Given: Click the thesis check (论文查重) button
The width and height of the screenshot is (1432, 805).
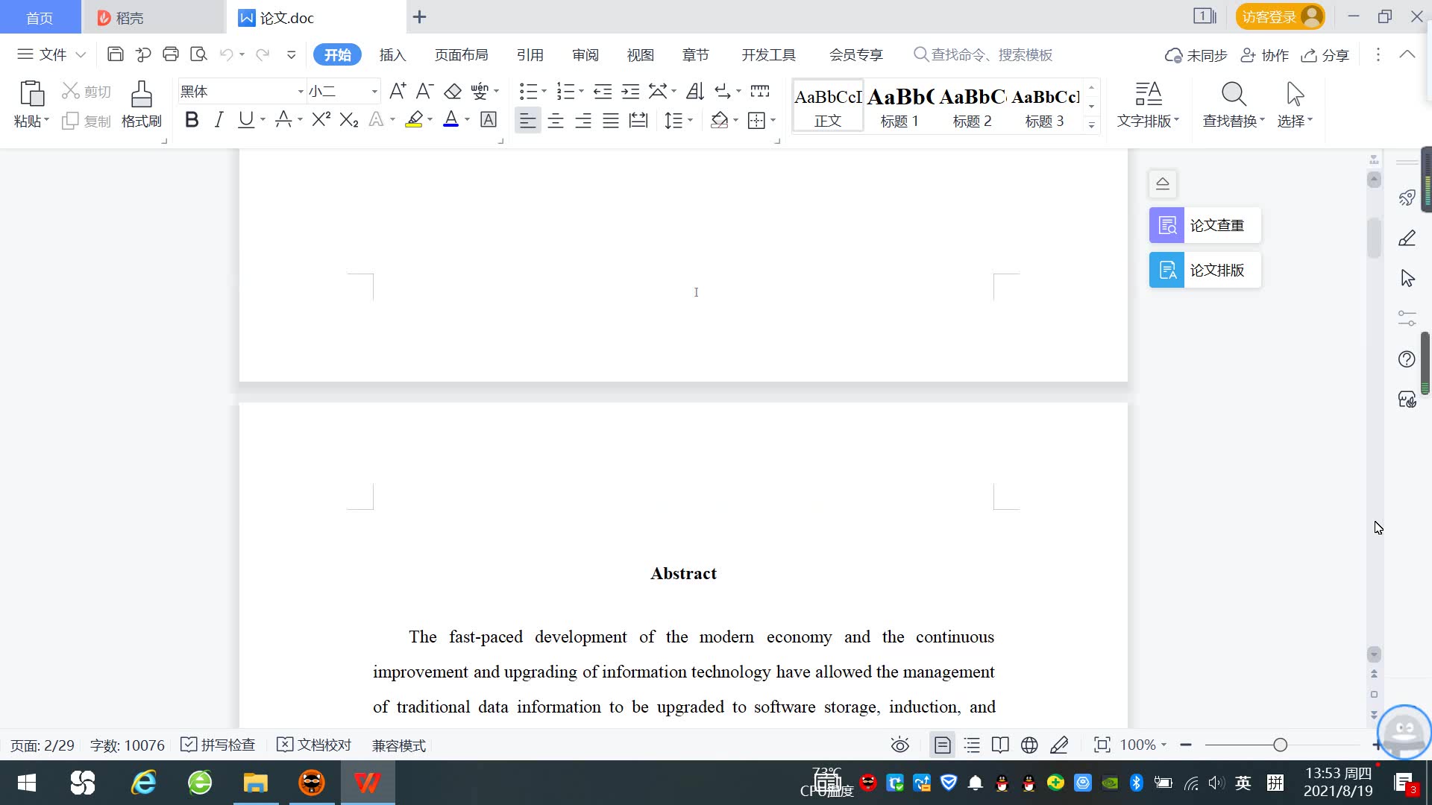Looking at the screenshot, I should (x=1205, y=225).
